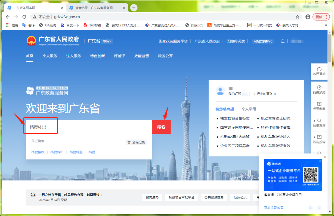Open the 档案接收 recent search link

point(38,152)
